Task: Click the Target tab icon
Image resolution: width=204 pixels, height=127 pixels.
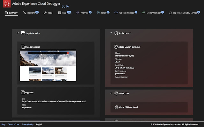Action: point(98,13)
